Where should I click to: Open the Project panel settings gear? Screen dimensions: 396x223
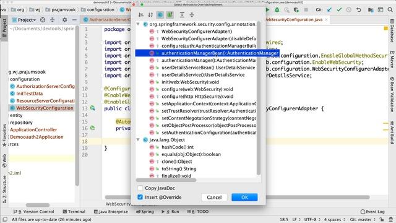click(x=64, y=20)
